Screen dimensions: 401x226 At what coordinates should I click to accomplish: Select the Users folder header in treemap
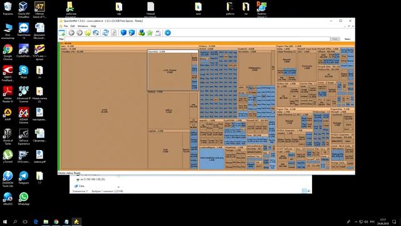[129, 46]
